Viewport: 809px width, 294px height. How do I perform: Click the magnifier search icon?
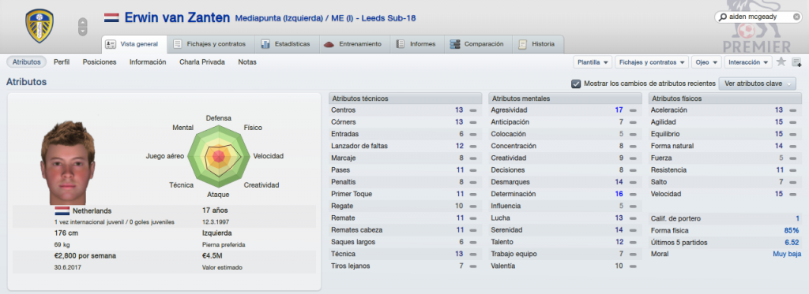(x=723, y=17)
